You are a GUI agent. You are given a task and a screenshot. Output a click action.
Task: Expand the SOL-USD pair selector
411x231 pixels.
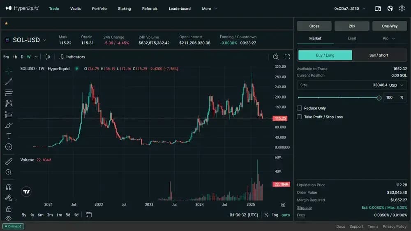[x=44, y=40]
